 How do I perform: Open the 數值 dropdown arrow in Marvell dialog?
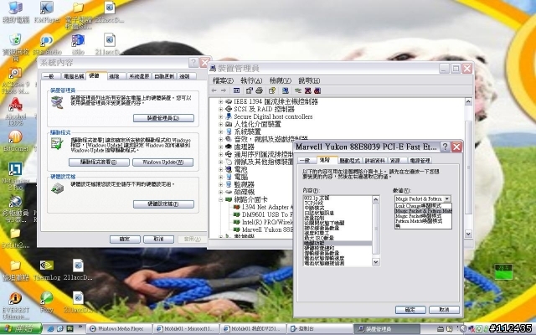coord(447,198)
